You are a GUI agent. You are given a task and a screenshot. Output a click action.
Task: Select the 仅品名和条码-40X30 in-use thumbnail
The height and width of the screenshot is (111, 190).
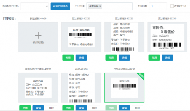(x=124, y=88)
